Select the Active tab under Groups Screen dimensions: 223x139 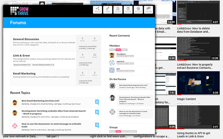click(x=118, y=131)
